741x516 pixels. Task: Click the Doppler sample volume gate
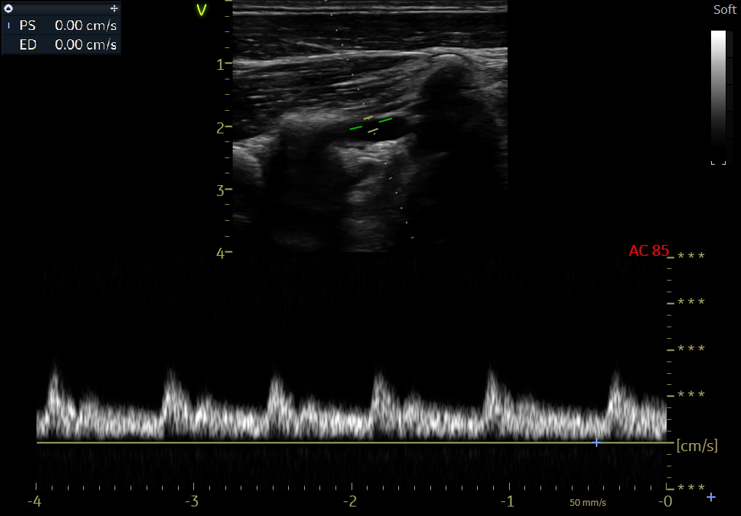tap(370, 125)
